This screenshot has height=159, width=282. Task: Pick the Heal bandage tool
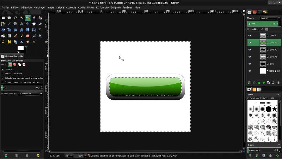(10, 42)
